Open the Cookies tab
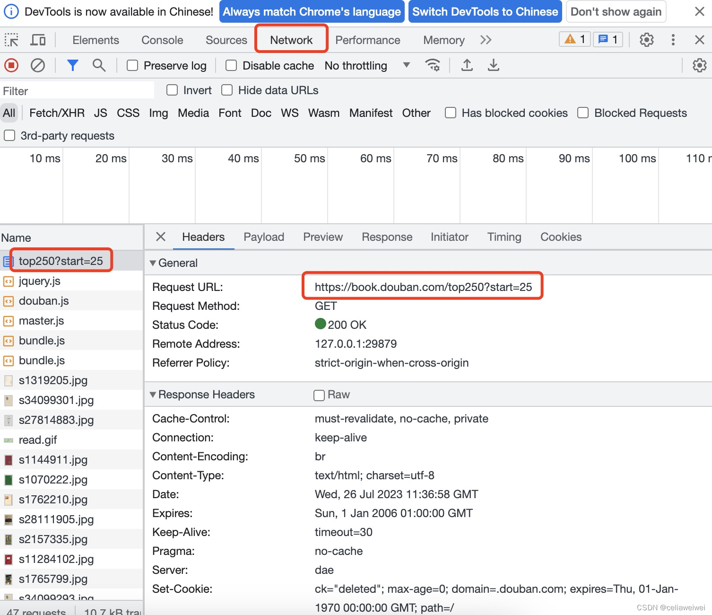Image resolution: width=712 pixels, height=615 pixels. pos(561,237)
